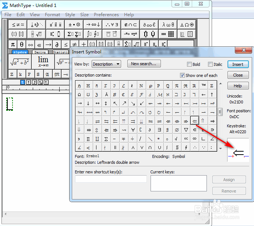
Task: Click the New search... button
Action: point(144,64)
